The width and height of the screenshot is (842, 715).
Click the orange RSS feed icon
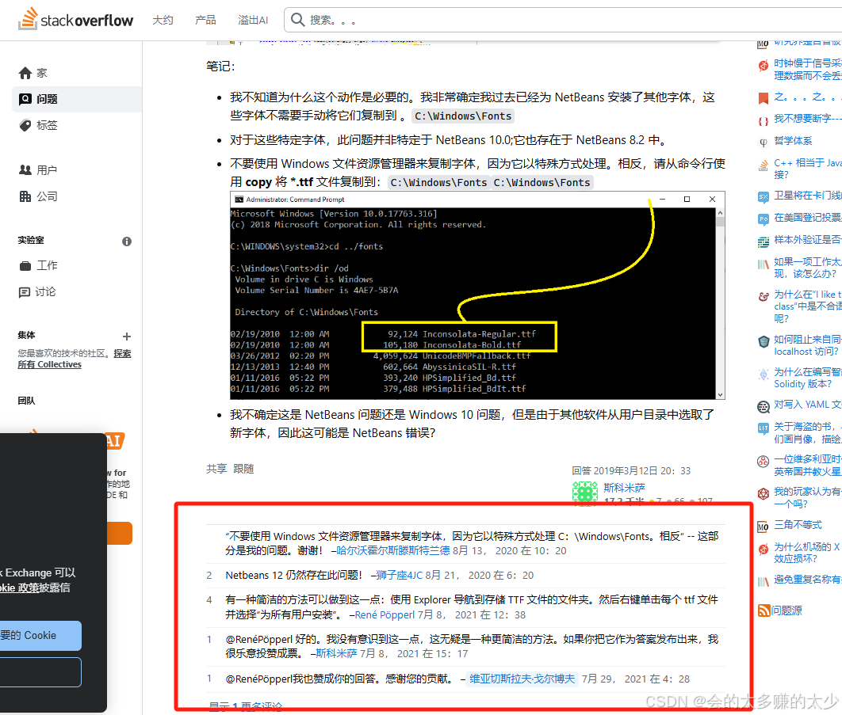click(764, 610)
